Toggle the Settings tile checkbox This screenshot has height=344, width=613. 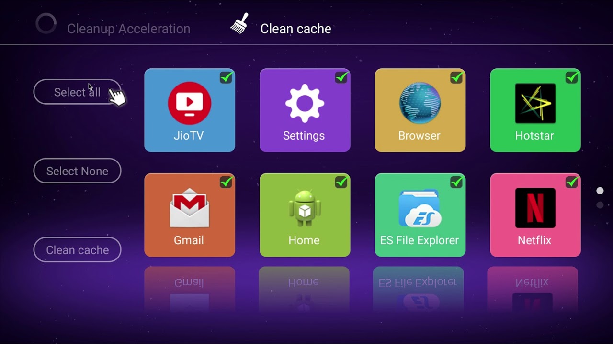click(341, 77)
